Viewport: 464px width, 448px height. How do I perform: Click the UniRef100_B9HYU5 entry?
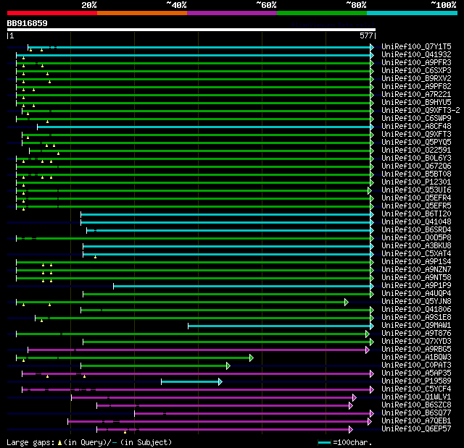click(x=416, y=103)
